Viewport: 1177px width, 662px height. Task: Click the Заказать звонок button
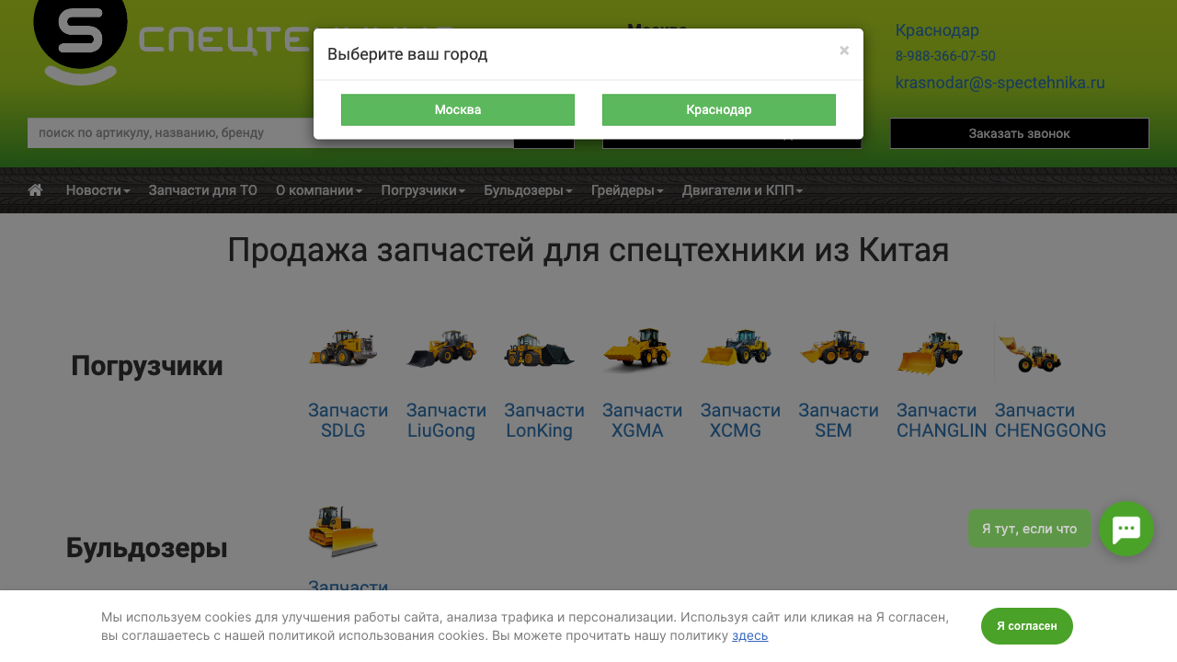click(x=1019, y=133)
